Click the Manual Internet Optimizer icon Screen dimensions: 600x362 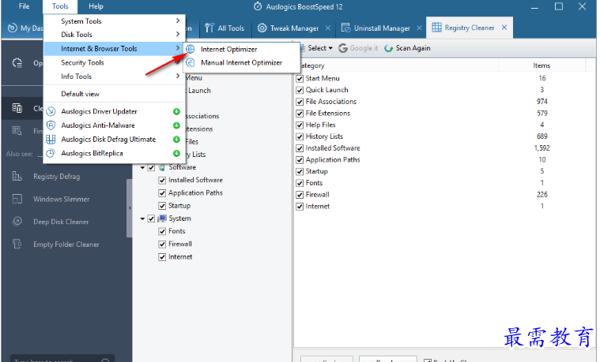(191, 62)
